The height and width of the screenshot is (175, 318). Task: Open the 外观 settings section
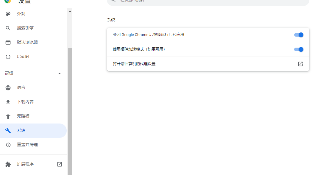pos(33,14)
